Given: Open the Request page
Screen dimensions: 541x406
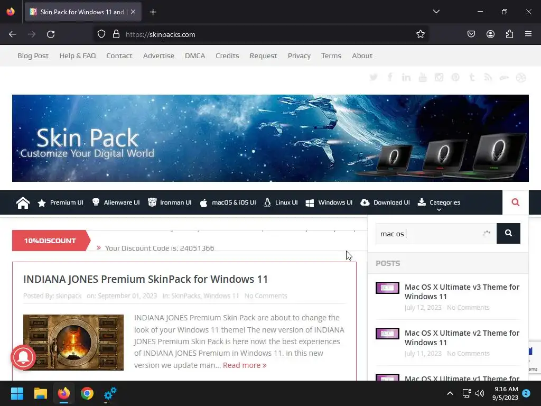Looking at the screenshot, I should (x=263, y=56).
